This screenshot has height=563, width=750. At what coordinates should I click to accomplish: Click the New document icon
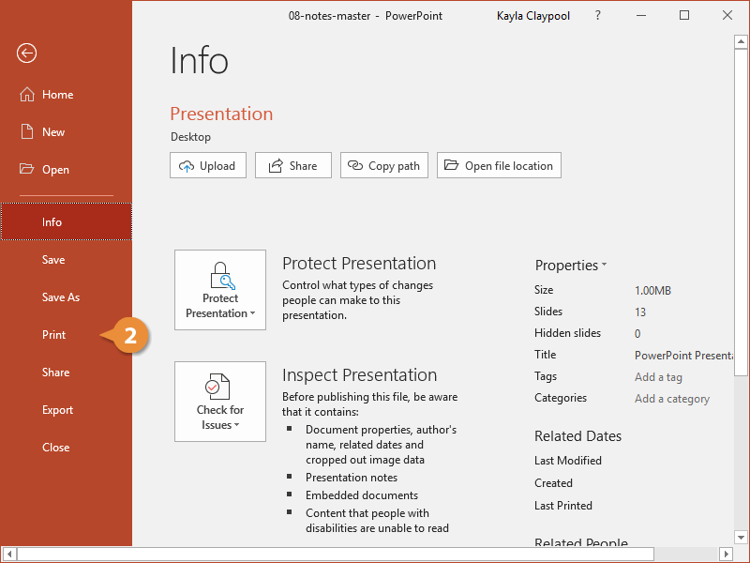(26, 132)
